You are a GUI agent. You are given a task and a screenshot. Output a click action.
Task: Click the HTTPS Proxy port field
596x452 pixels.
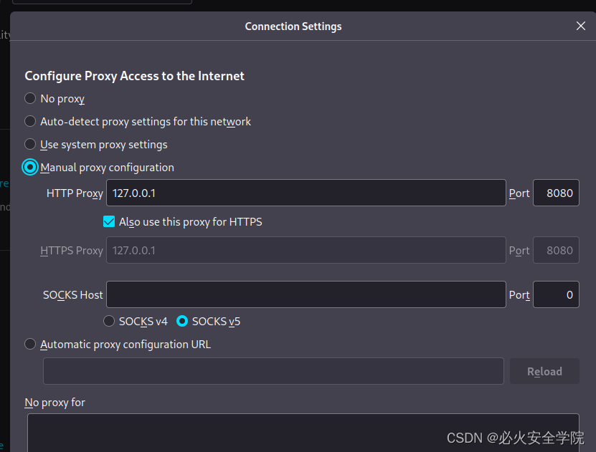point(556,251)
